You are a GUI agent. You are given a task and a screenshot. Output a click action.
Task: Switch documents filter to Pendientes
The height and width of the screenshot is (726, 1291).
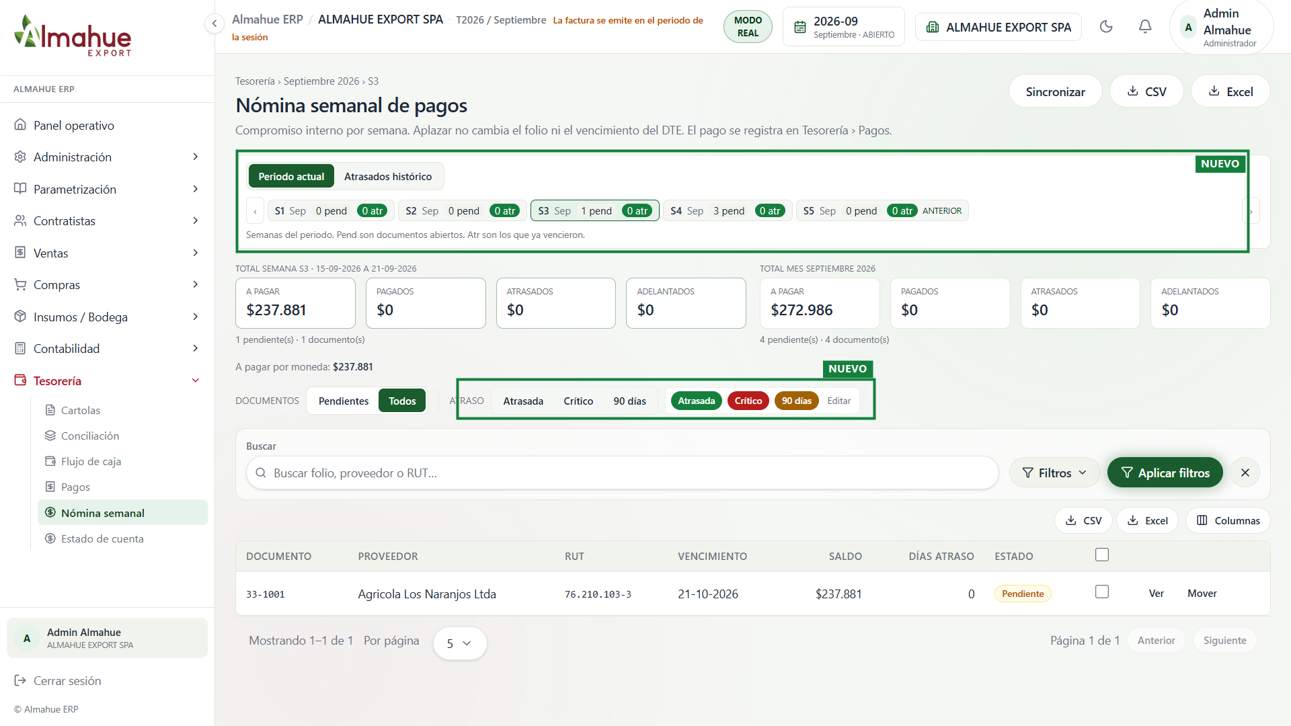coord(344,401)
